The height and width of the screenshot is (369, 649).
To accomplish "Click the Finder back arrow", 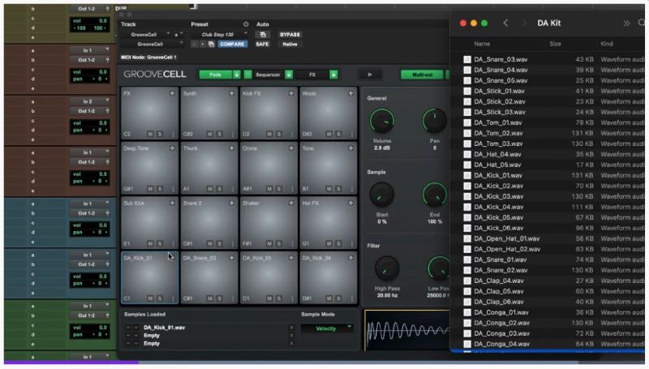I will pyautogui.click(x=506, y=23).
